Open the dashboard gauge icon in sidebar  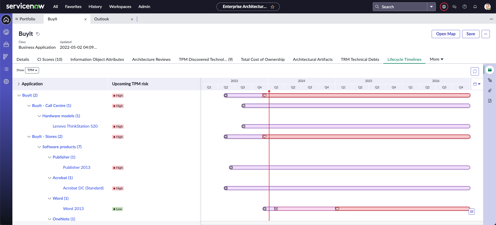click(6, 32)
